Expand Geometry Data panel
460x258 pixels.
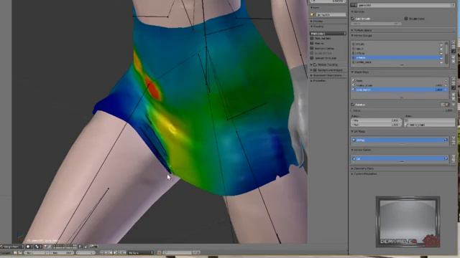tap(352, 169)
